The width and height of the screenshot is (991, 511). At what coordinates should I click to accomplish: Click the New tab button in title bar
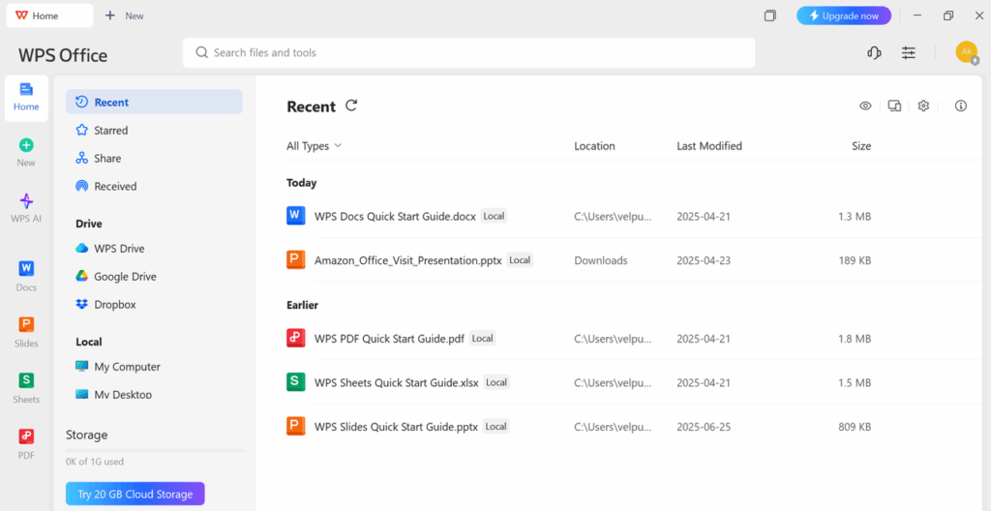pos(125,15)
